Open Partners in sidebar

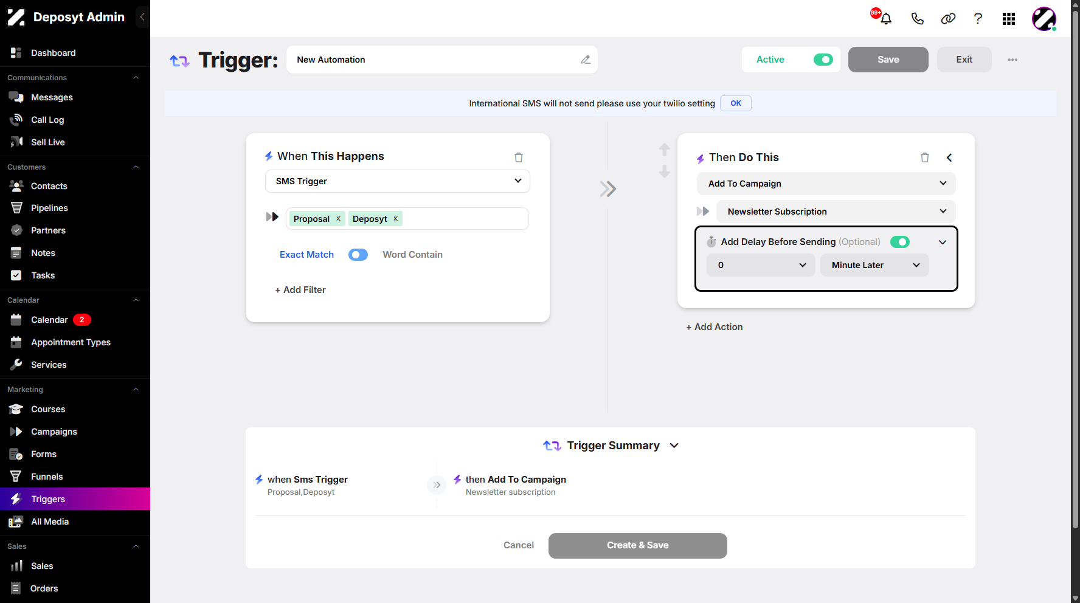75,230
